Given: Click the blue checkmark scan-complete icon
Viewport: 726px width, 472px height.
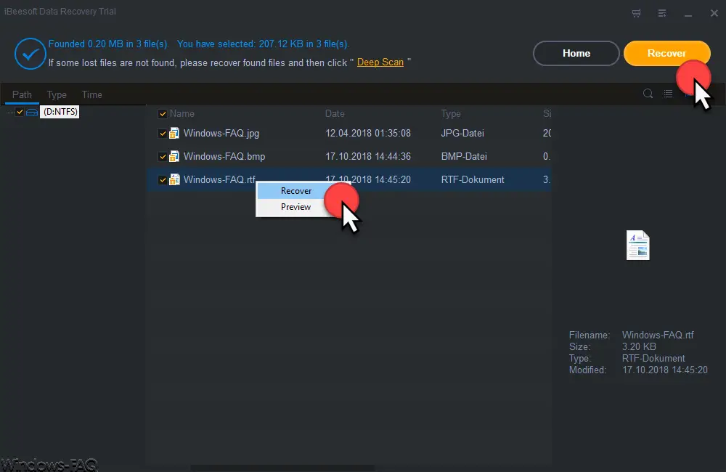Looking at the screenshot, I should click(30, 54).
